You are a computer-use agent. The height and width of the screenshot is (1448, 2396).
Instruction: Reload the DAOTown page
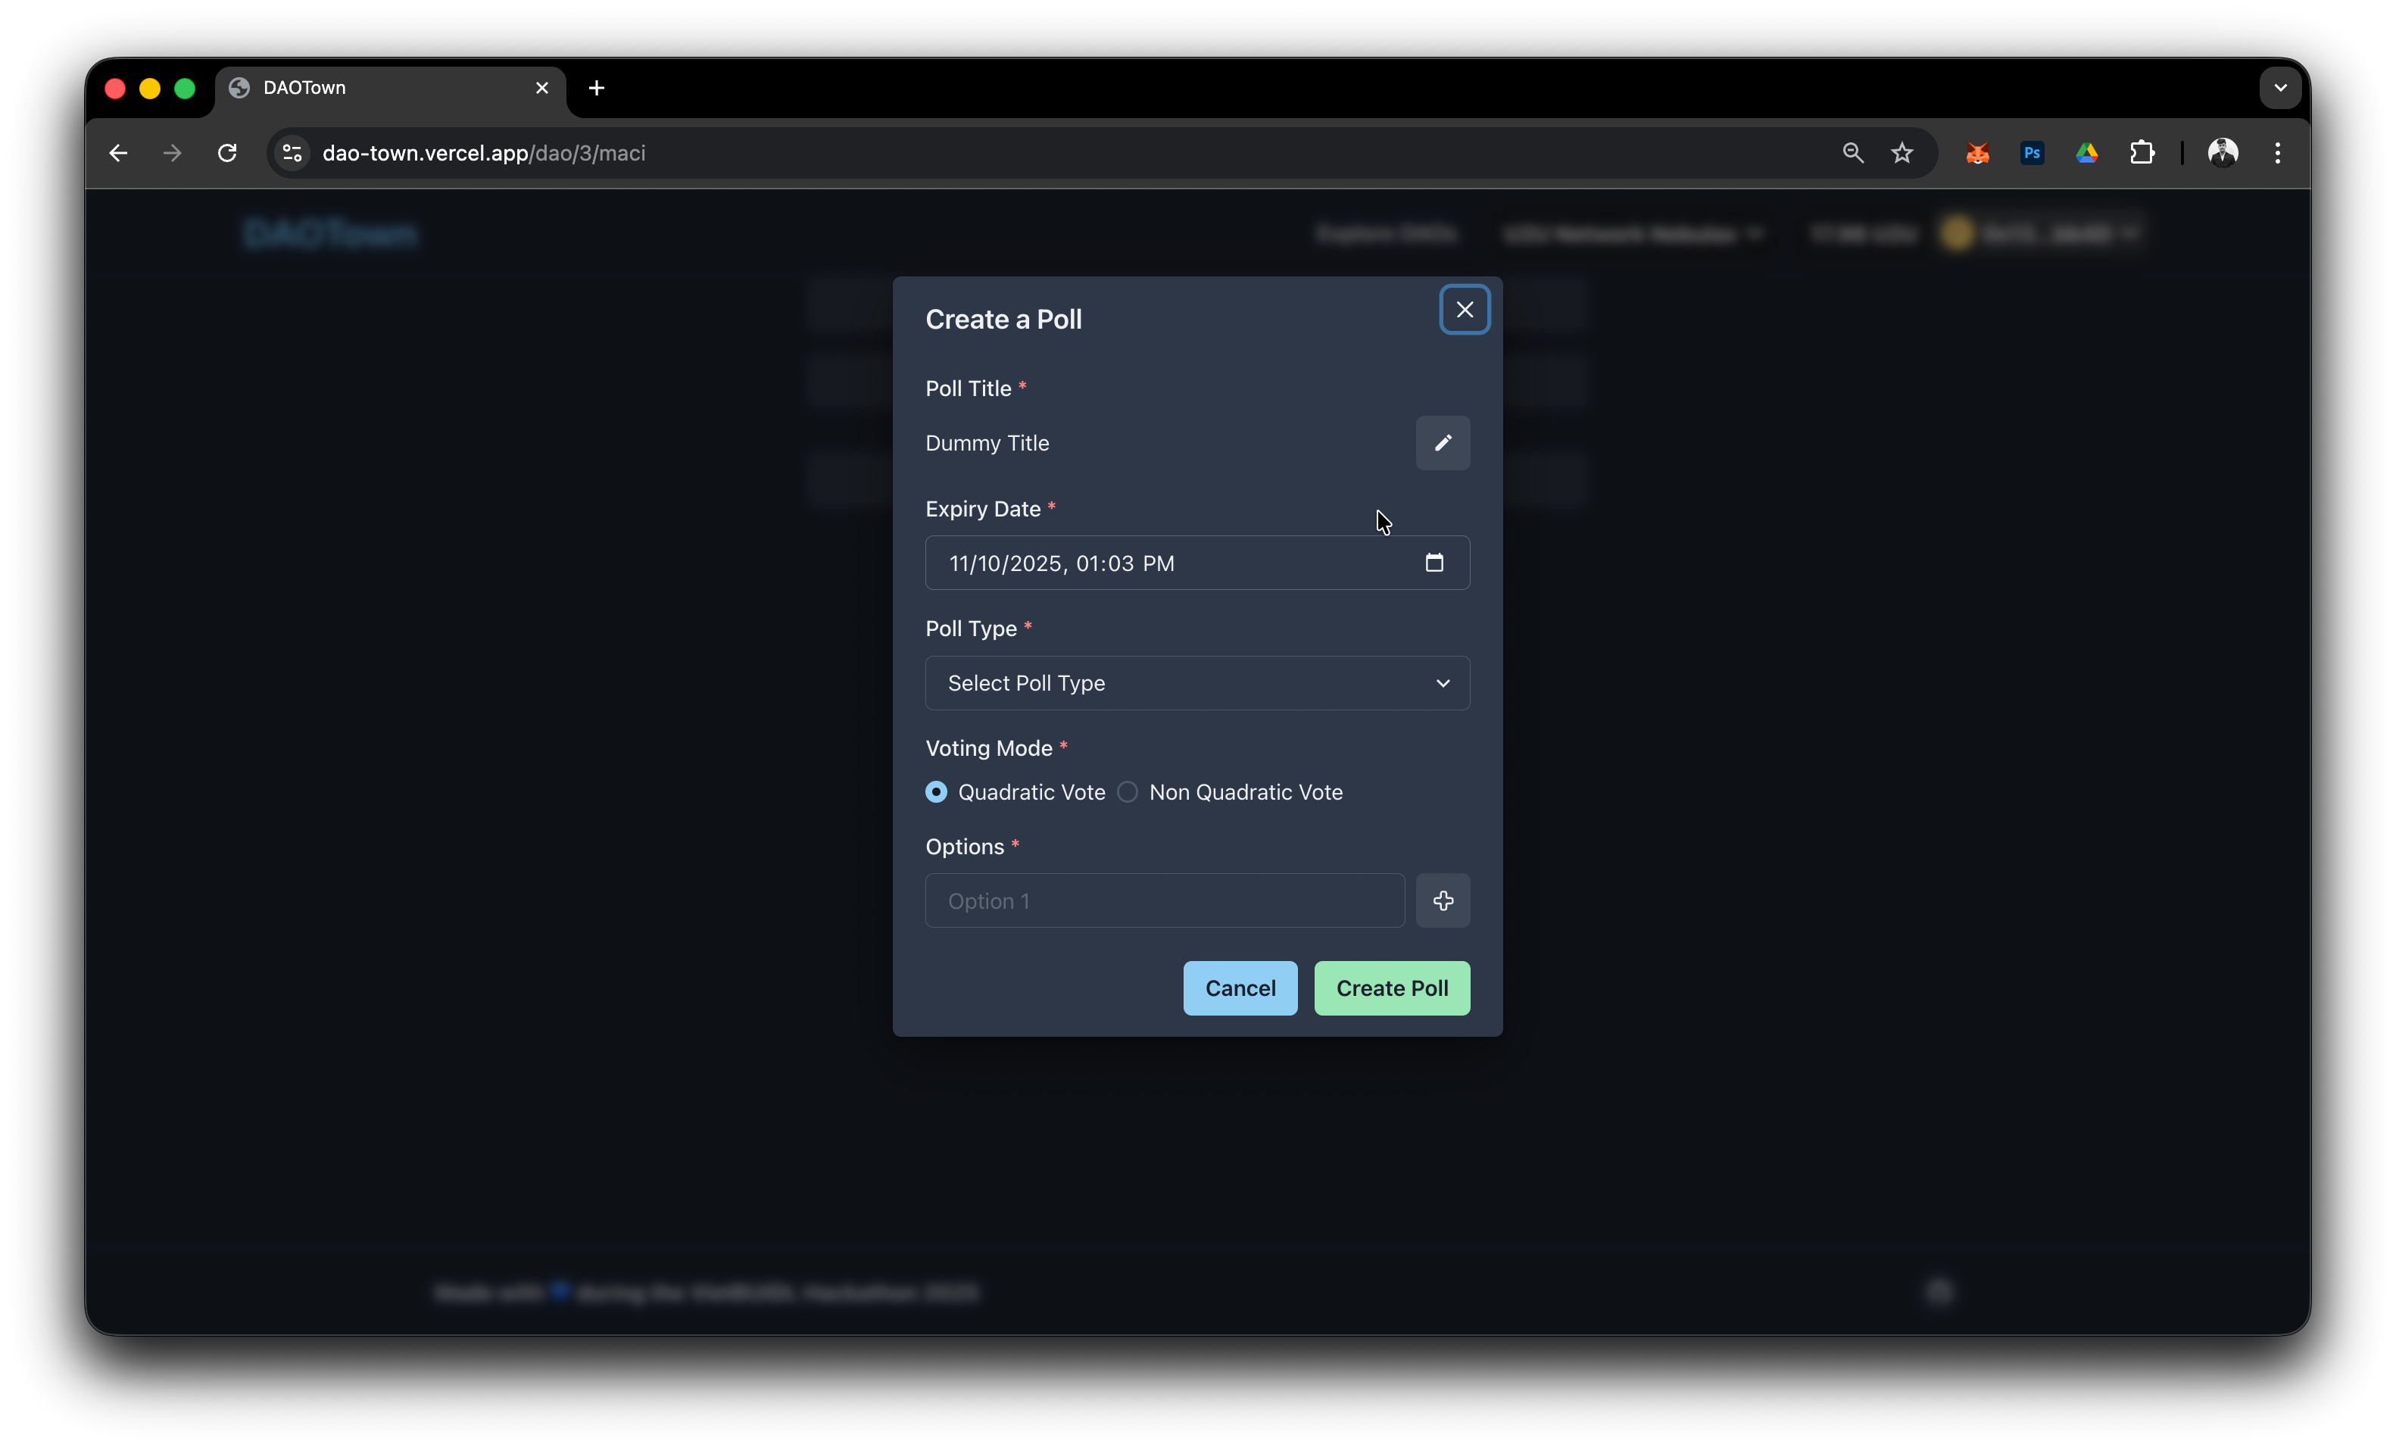[x=227, y=153]
